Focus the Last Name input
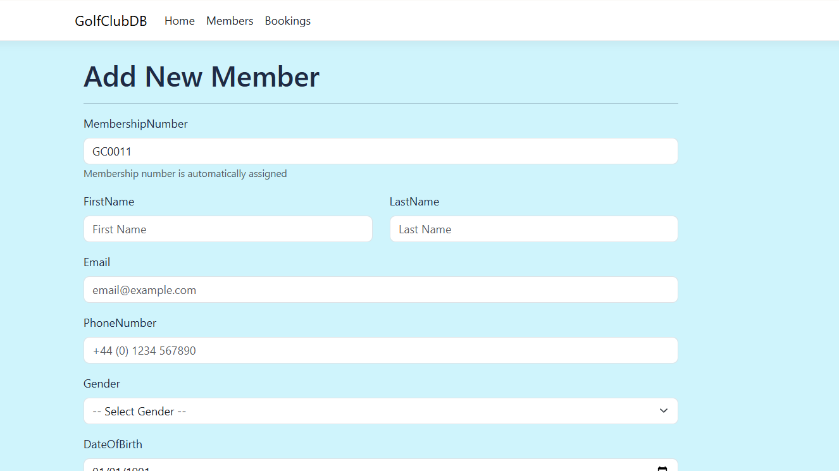The image size is (839, 471). pos(534,229)
